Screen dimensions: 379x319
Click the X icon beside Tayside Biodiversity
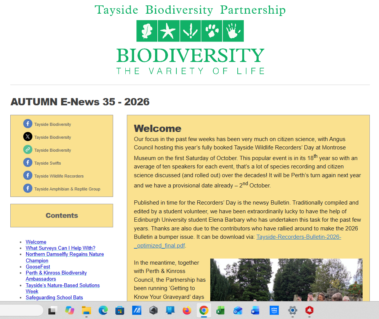pyautogui.click(x=28, y=137)
